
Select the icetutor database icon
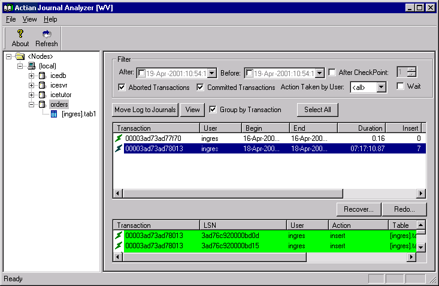(43, 95)
